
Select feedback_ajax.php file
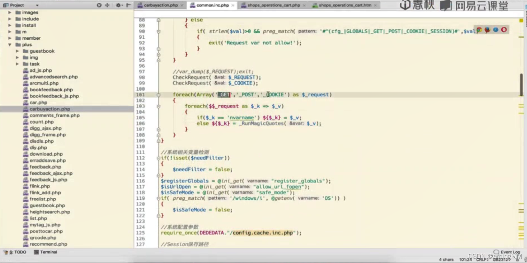tap(51, 173)
